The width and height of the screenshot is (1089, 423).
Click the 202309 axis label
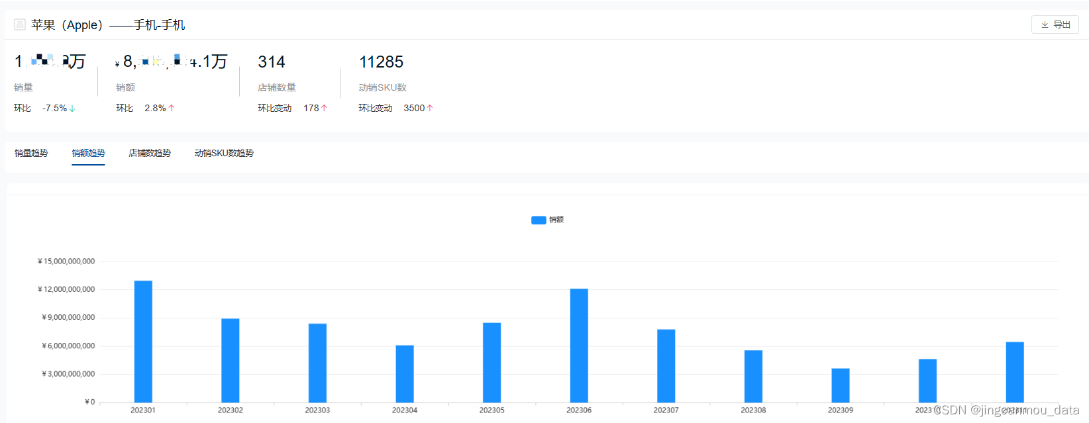[x=841, y=410]
